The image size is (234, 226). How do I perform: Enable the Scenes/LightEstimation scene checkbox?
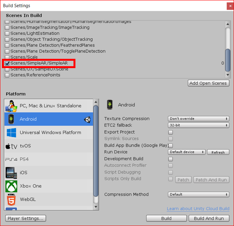(x=7, y=34)
